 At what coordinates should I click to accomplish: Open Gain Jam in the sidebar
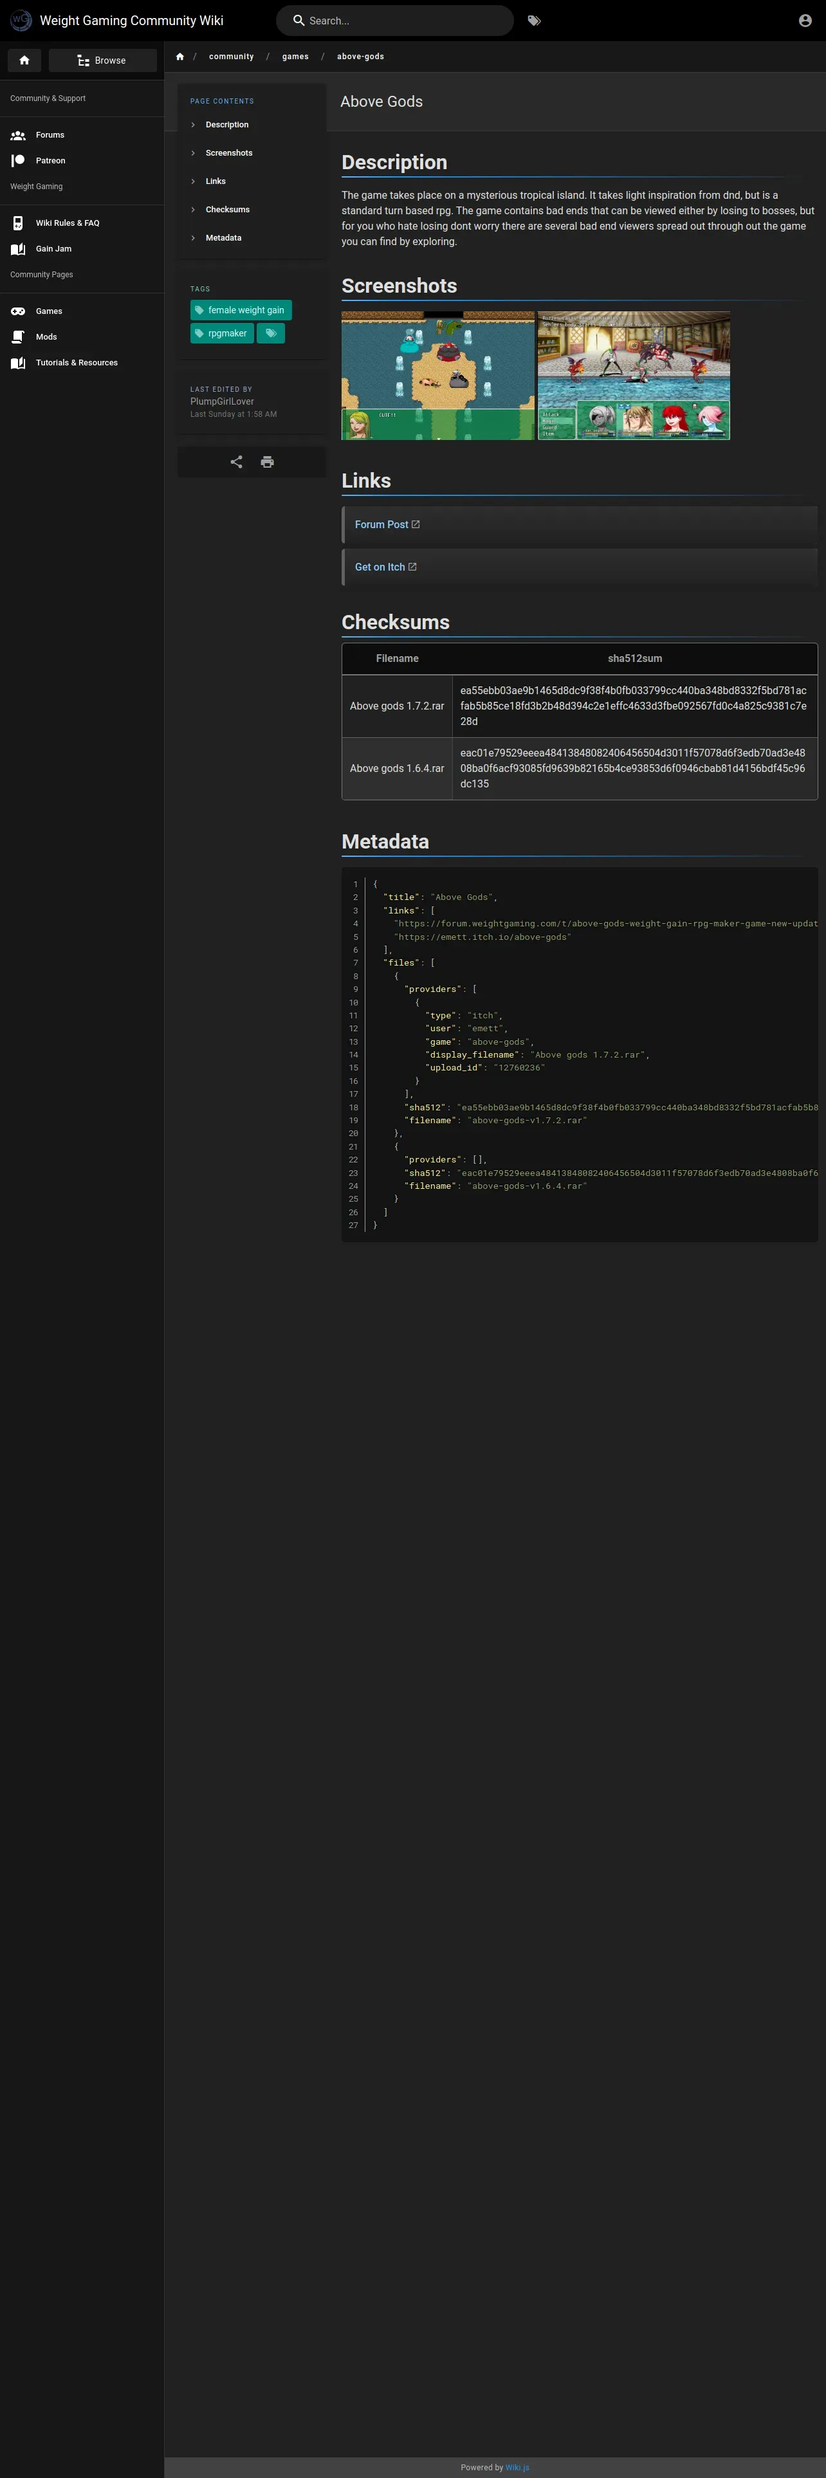pos(53,249)
